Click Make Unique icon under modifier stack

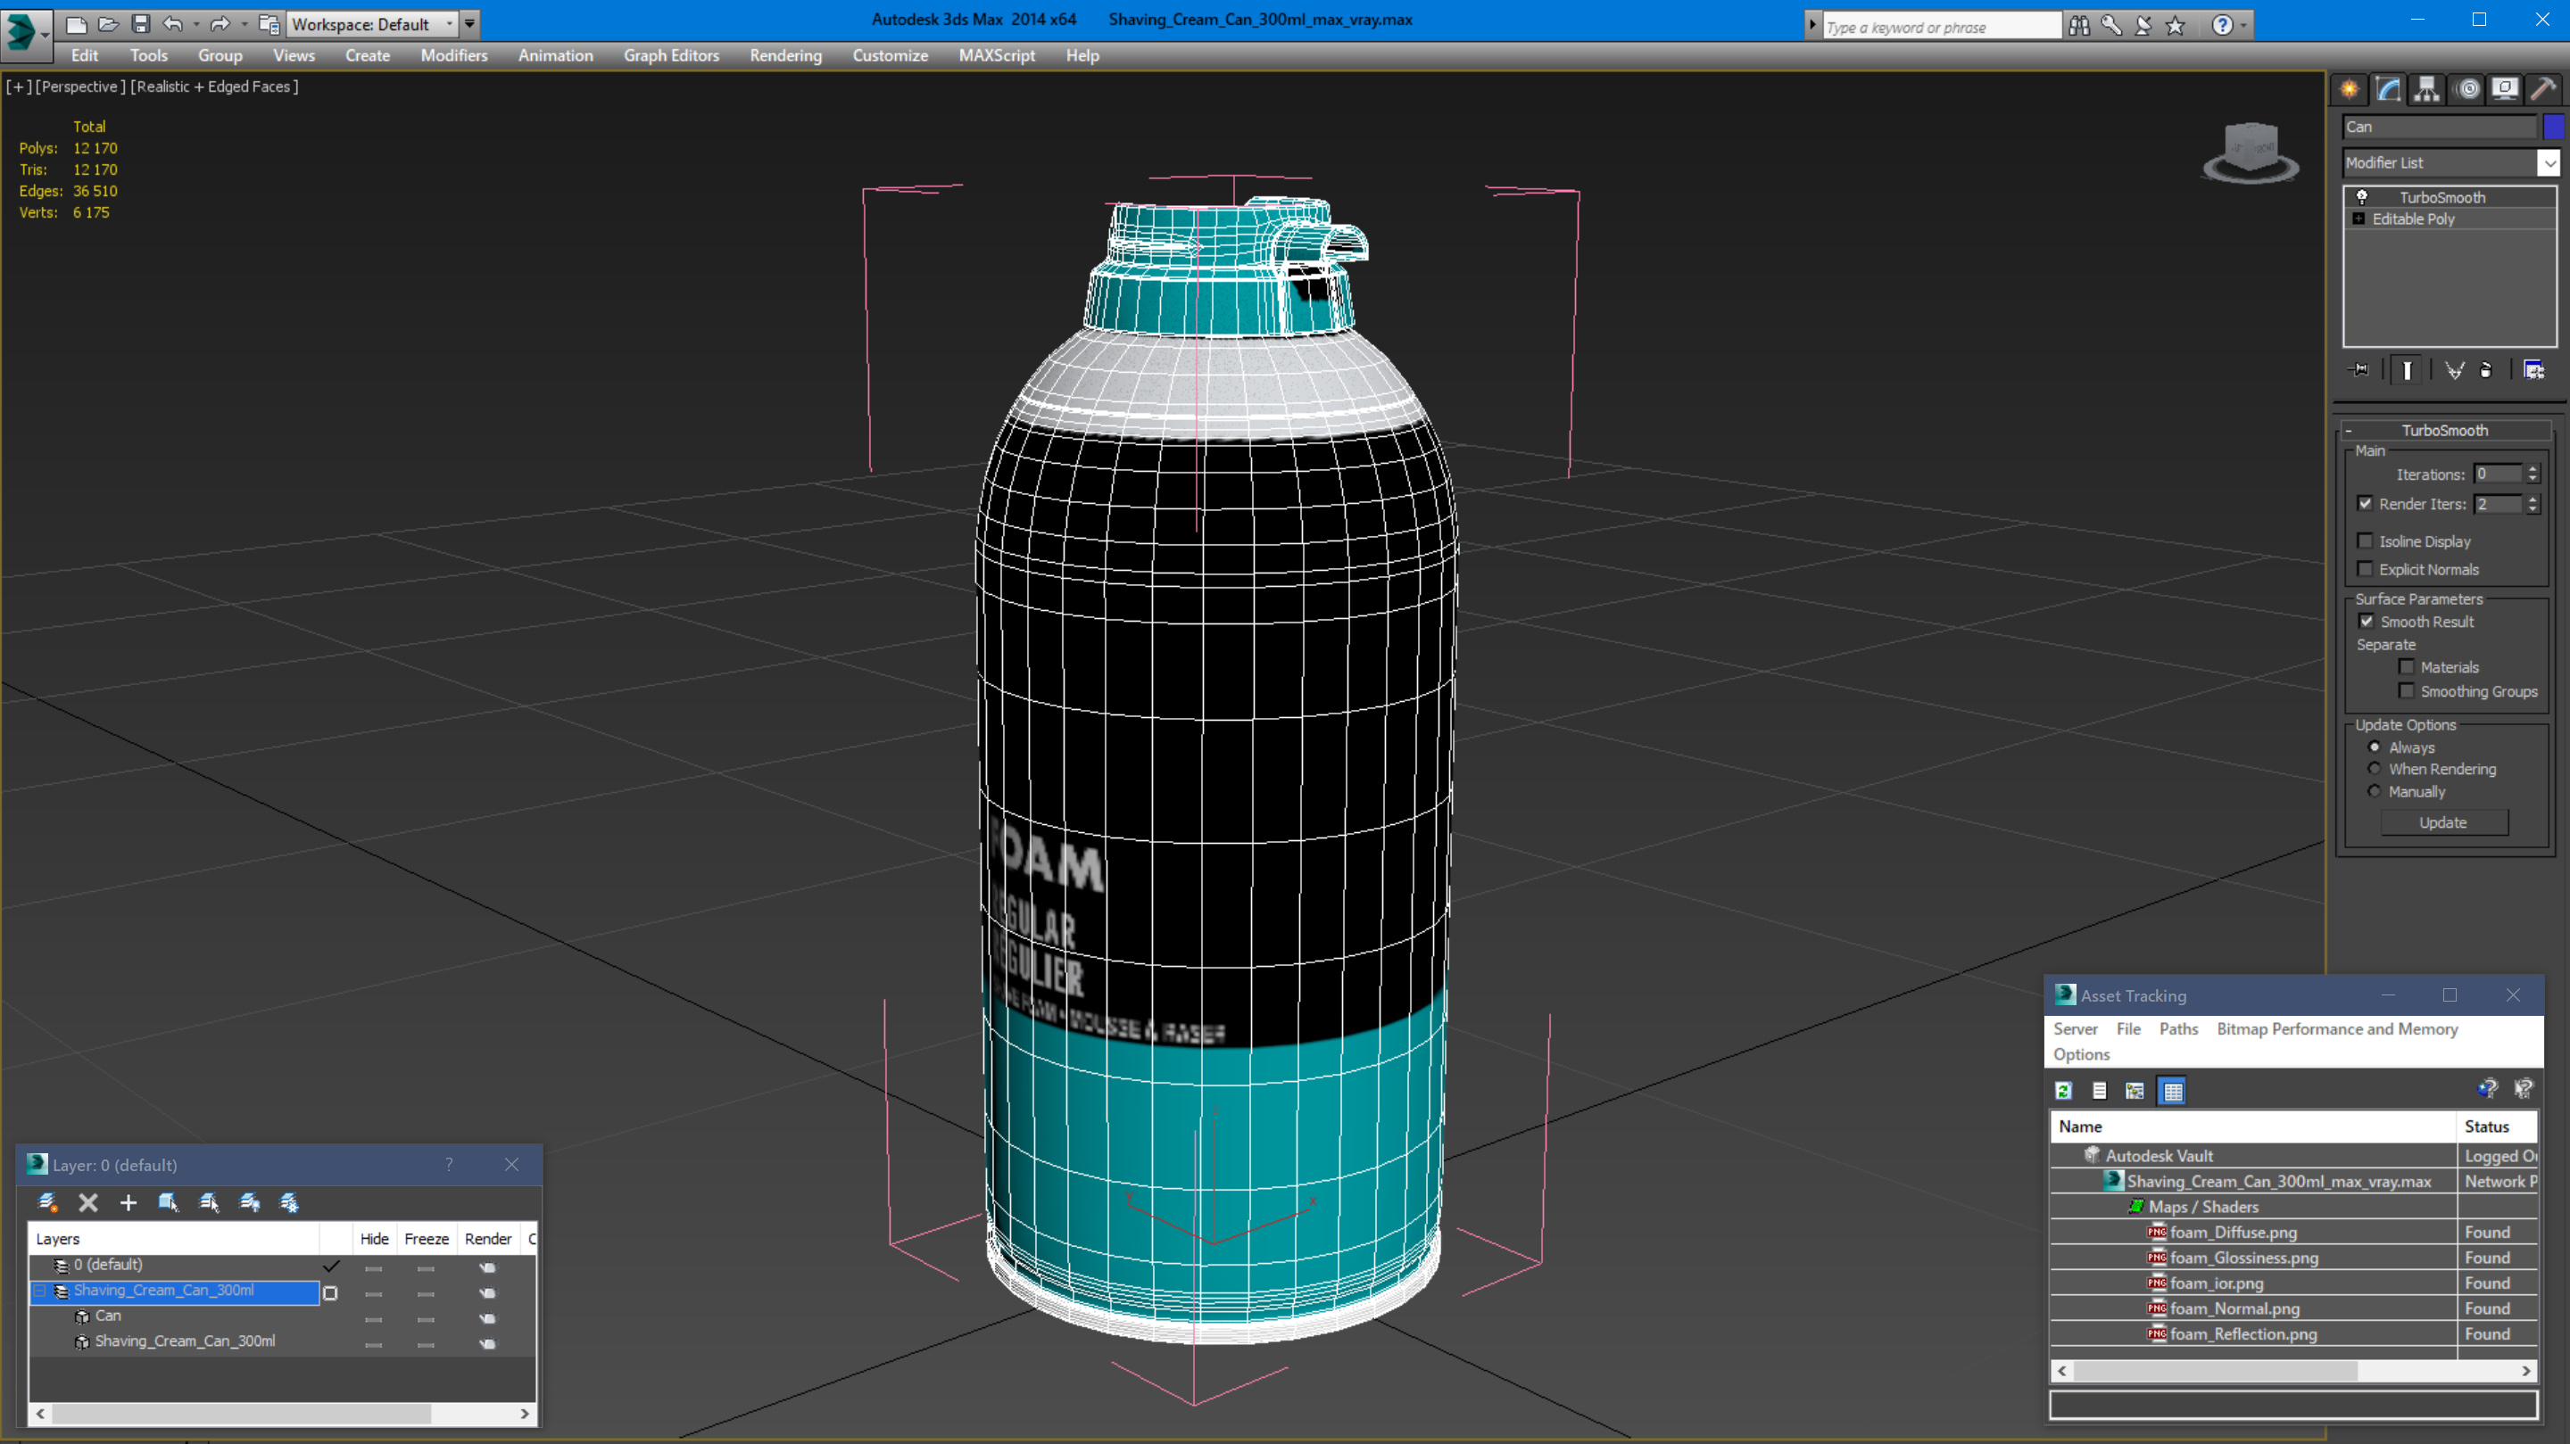click(2454, 370)
